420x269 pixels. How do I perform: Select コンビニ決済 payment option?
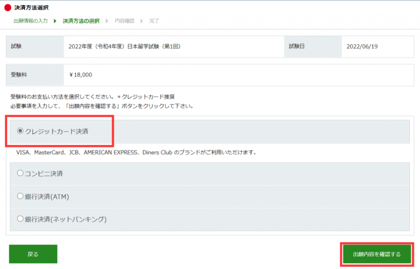[20, 173]
